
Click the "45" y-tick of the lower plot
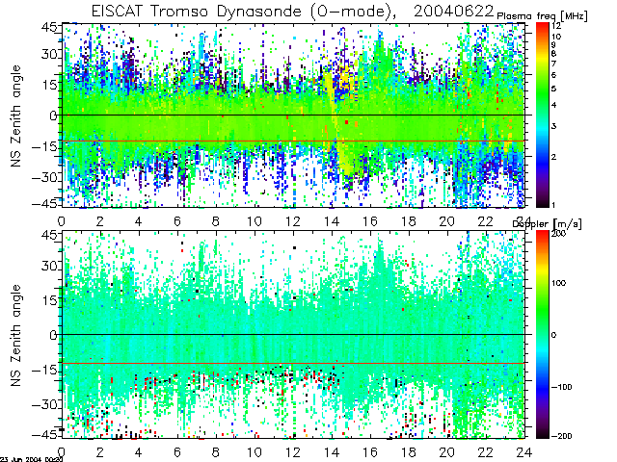click(x=49, y=235)
